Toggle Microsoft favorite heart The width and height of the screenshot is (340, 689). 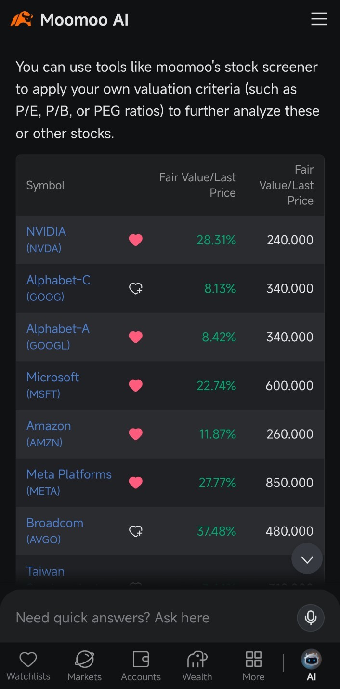point(136,386)
